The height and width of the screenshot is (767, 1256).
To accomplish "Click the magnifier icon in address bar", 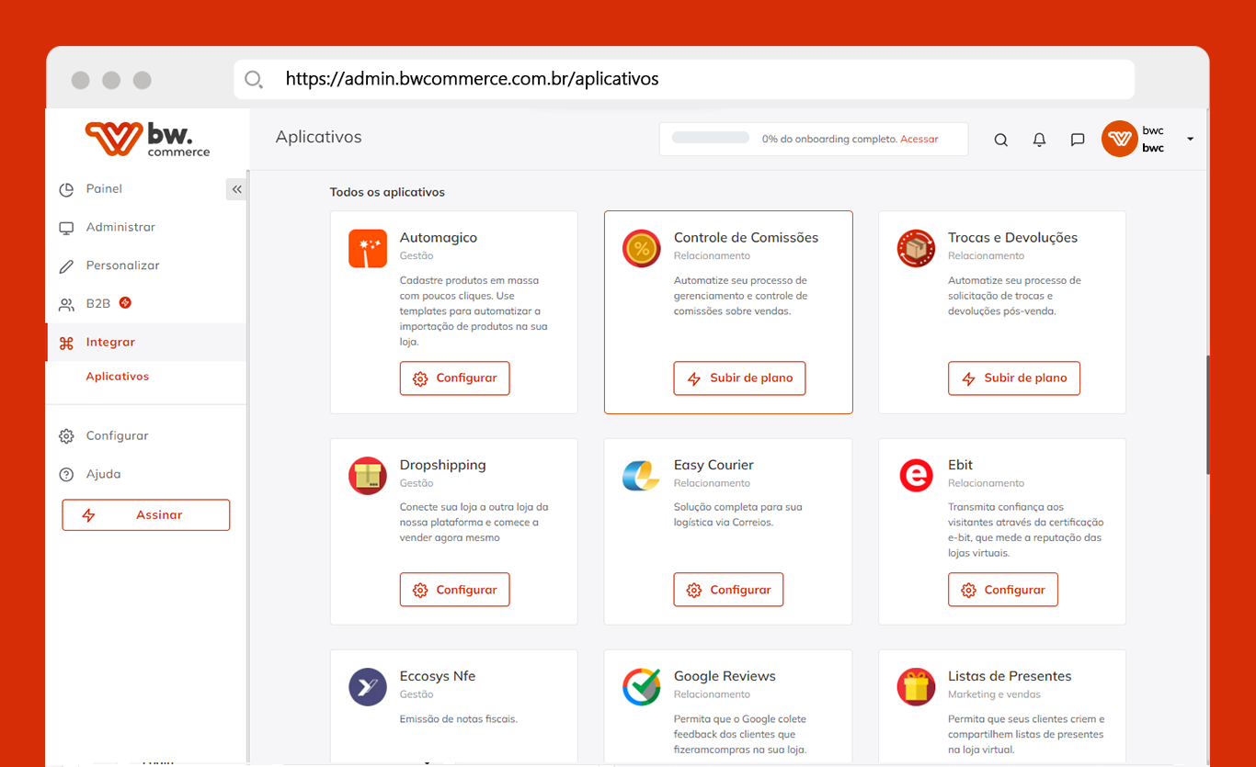I will click(x=254, y=79).
